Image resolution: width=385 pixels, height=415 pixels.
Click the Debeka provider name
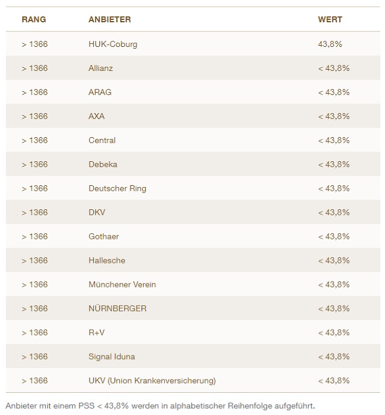(x=103, y=164)
